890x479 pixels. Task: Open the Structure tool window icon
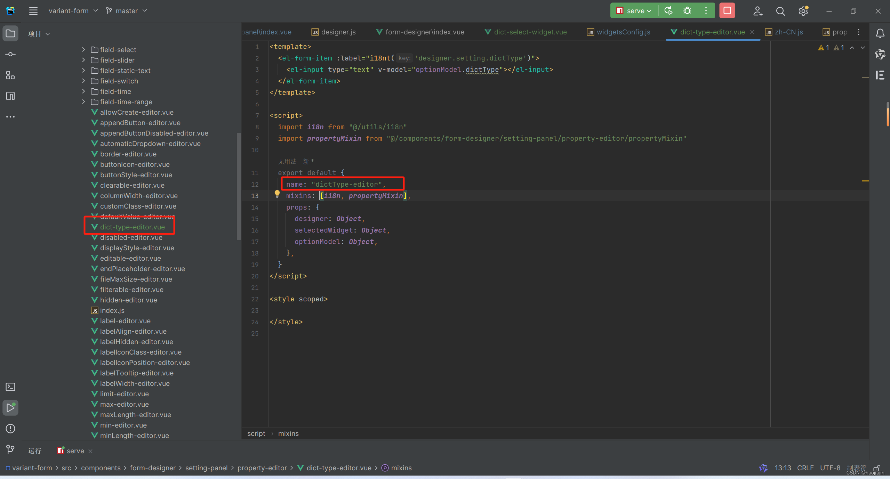click(10, 75)
